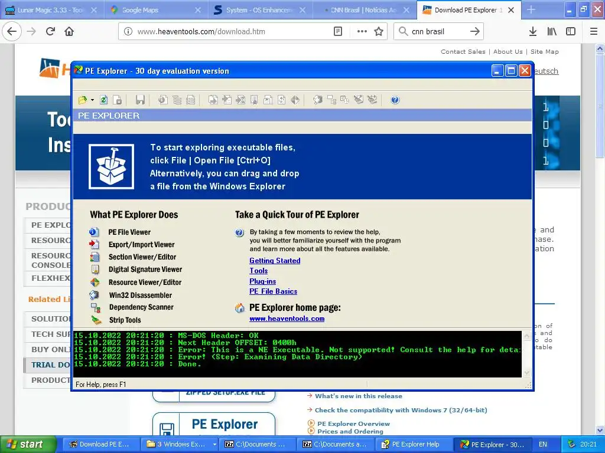This screenshot has height=453, width=605.
Task: Switch to the Google Maps browser tab
Action: click(x=156, y=10)
